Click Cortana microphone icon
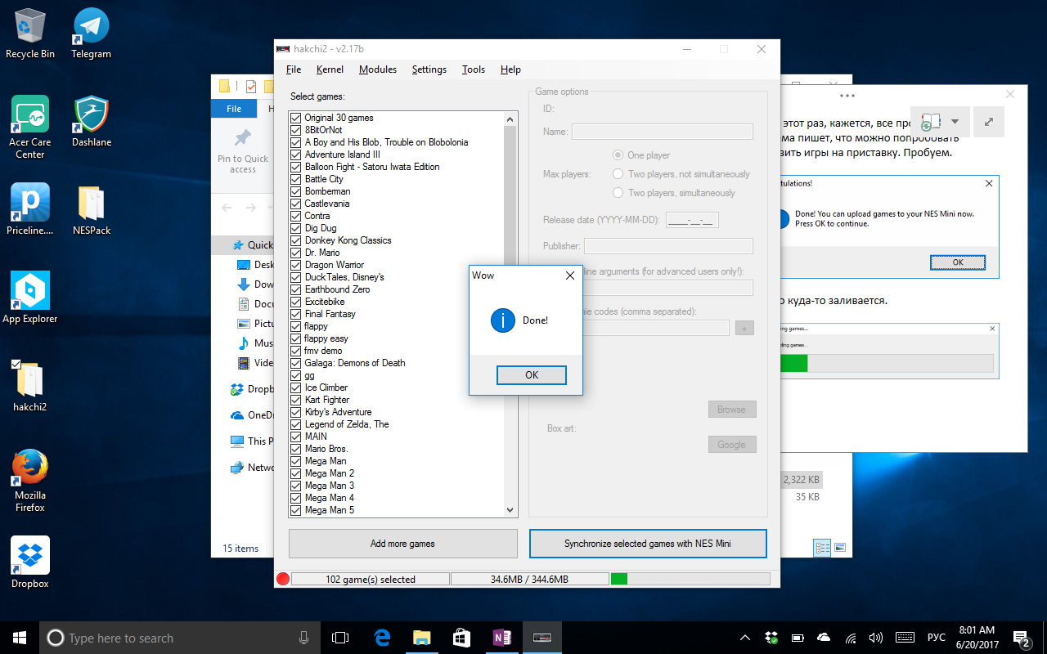1047x654 pixels. pyautogui.click(x=304, y=638)
